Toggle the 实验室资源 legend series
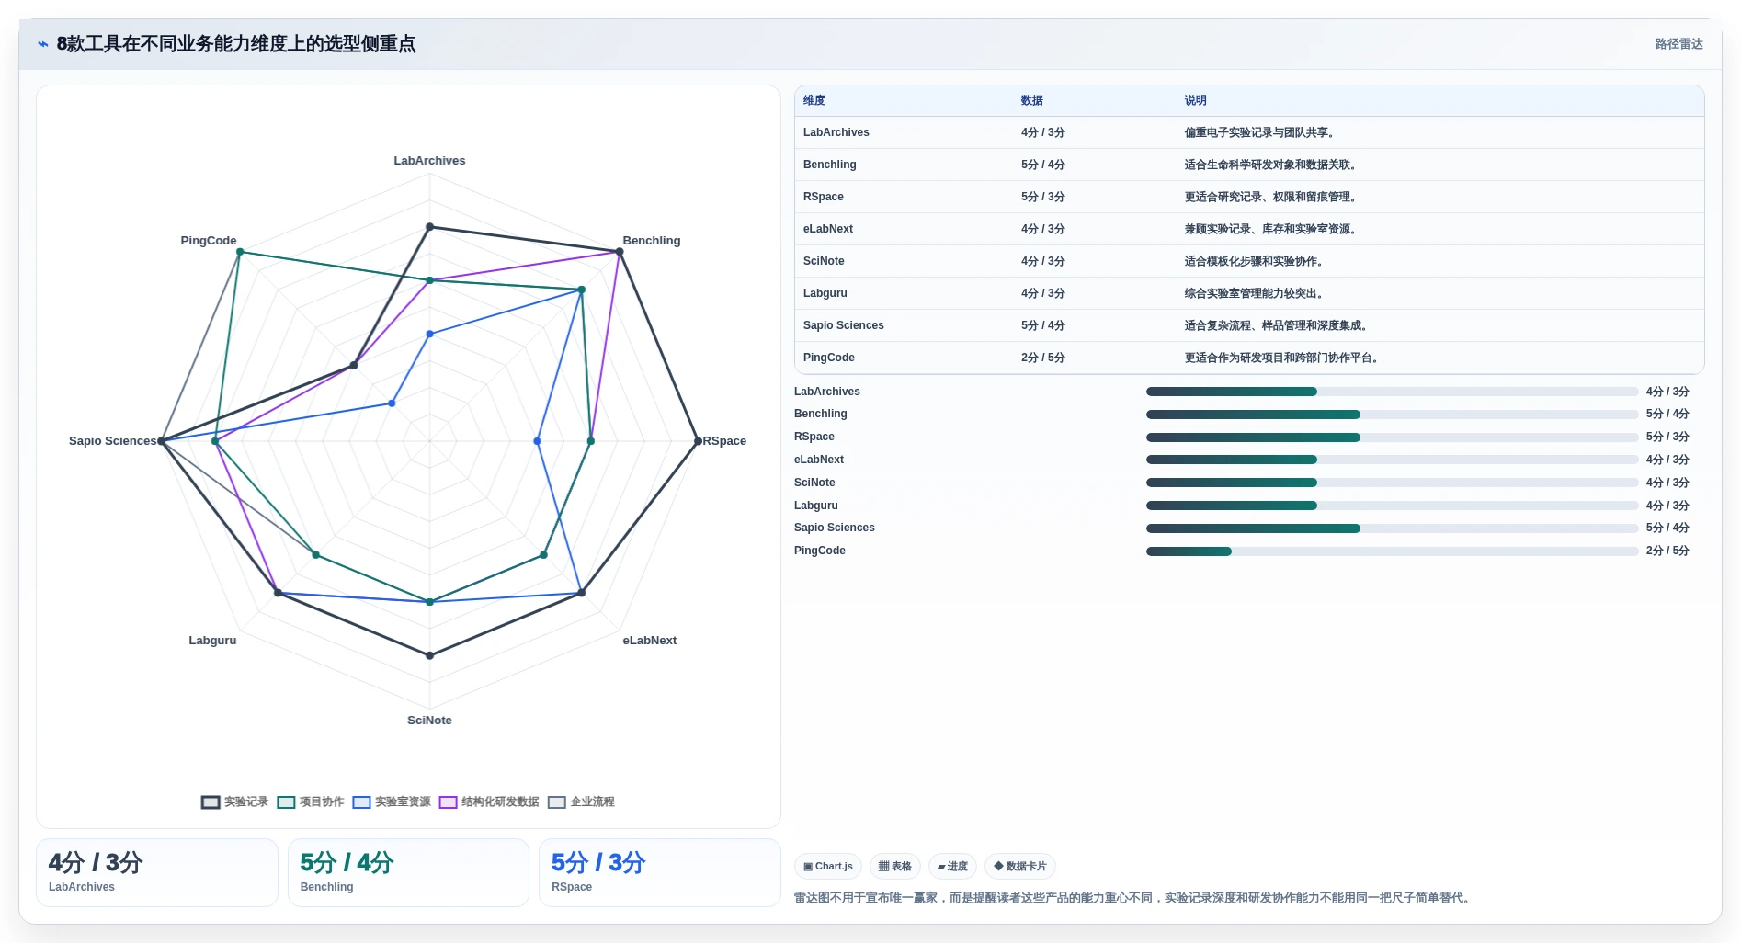Screen dimensions: 1741x943 tap(391, 802)
